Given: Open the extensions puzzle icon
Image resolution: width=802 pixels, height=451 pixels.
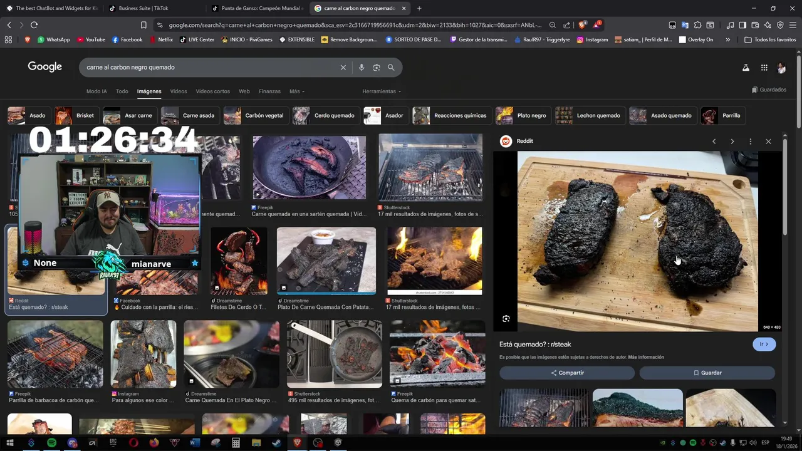Looking at the screenshot, I should pyautogui.click(x=697, y=25).
